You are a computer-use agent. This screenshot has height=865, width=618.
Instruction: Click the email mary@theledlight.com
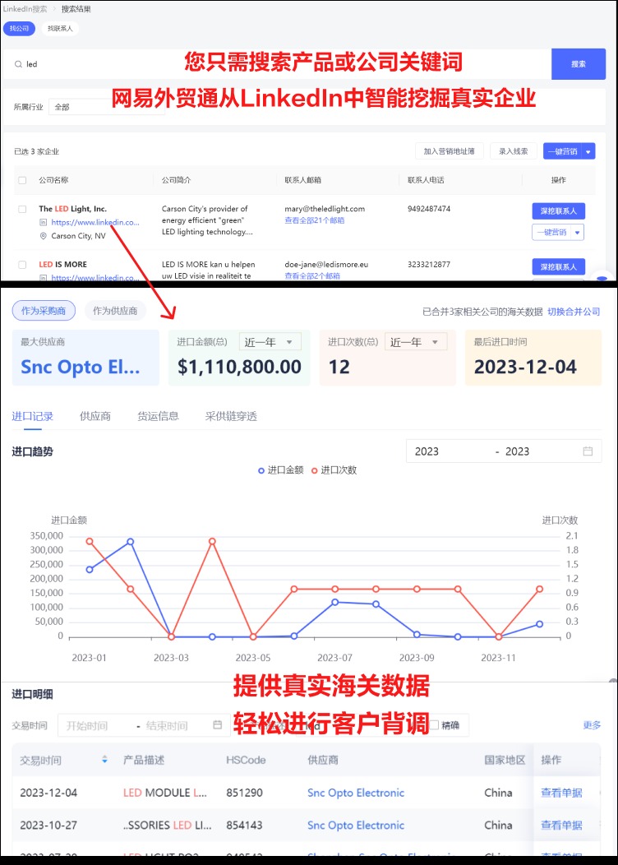click(x=325, y=209)
